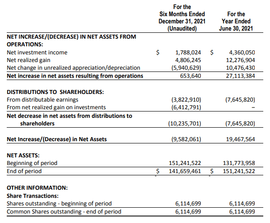The height and width of the screenshot is (223, 270).
Task: Click the value (5,940,629)
Action: (186, 68)
